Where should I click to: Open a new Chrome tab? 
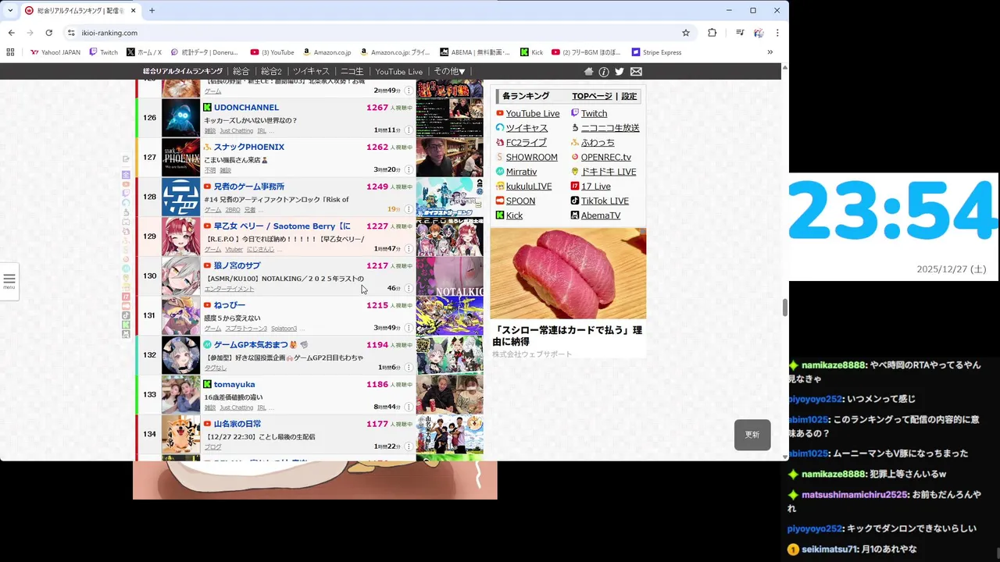(x=152, y=10)
